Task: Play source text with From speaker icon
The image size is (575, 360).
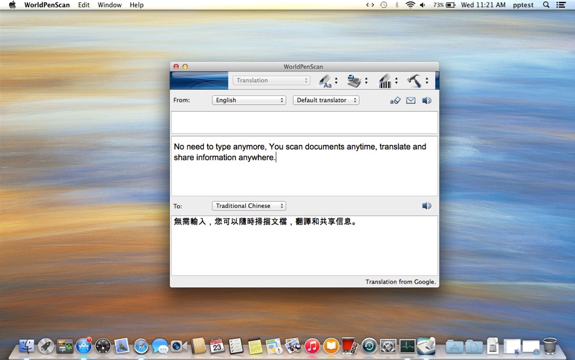Action: coord(427,100)
